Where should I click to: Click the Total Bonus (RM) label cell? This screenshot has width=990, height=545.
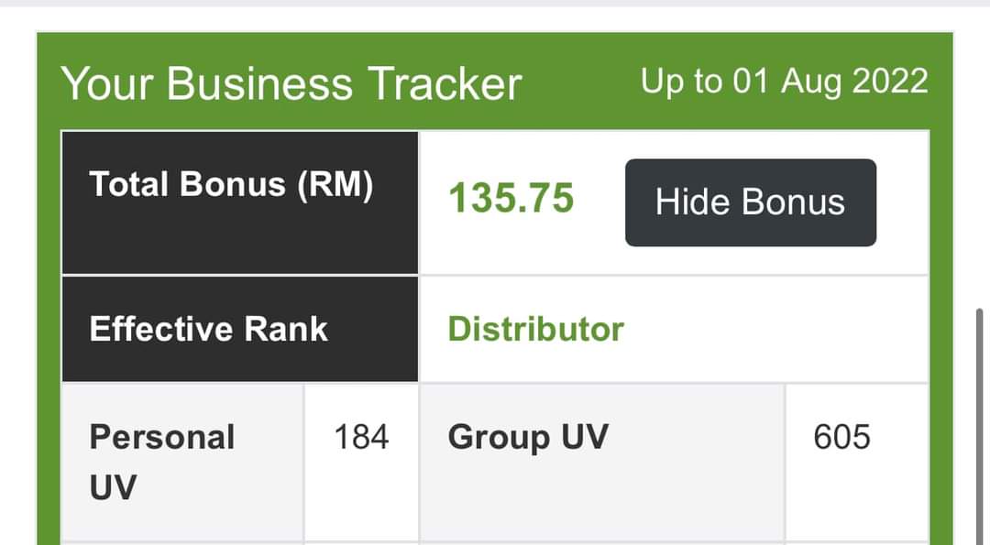coord(231,185)
